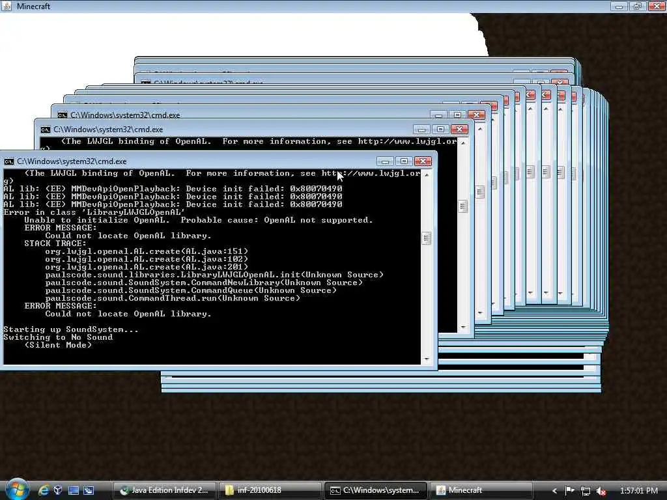Click the third cmd.exe window's title icon
Screen dimensions: 667x500
coord(63,115)
